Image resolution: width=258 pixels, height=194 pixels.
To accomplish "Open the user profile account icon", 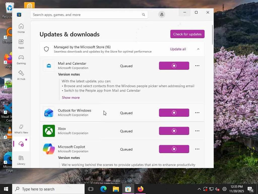I will 162,14.
